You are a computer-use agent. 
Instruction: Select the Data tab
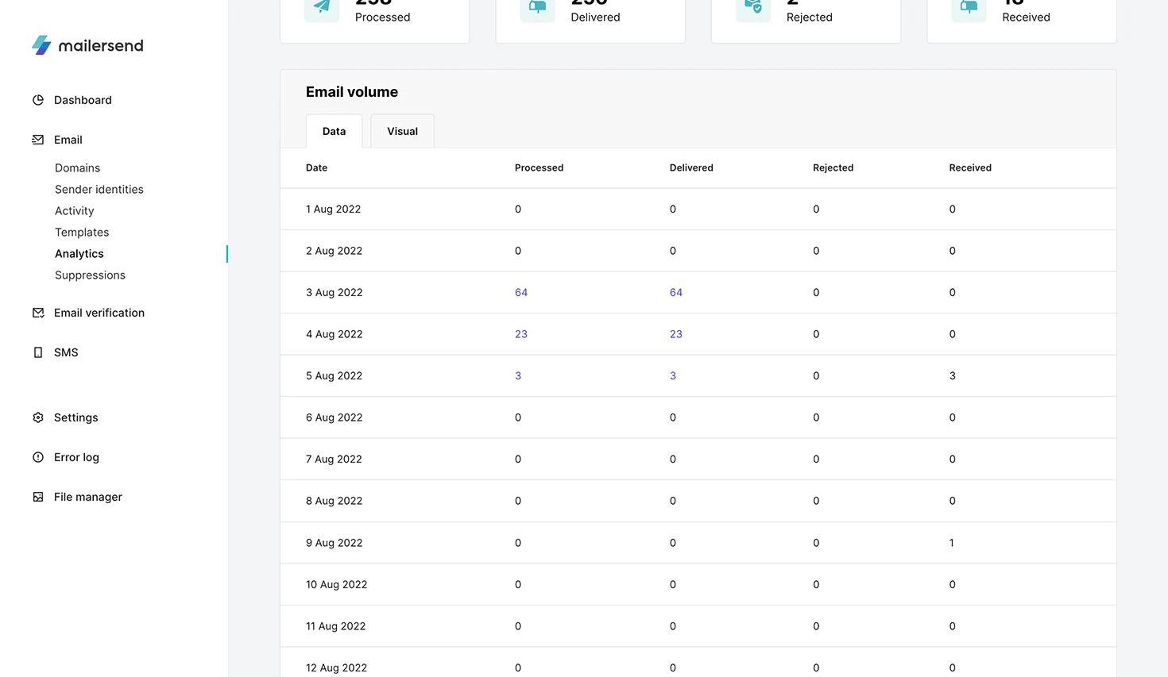coord(334,132)
